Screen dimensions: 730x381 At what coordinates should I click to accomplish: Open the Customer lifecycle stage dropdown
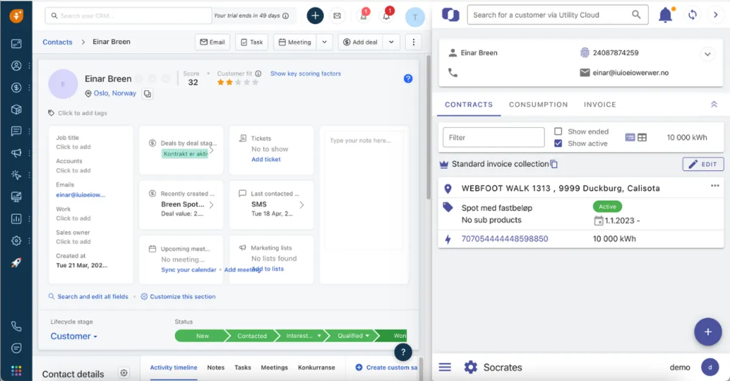(x=74, y=336)
